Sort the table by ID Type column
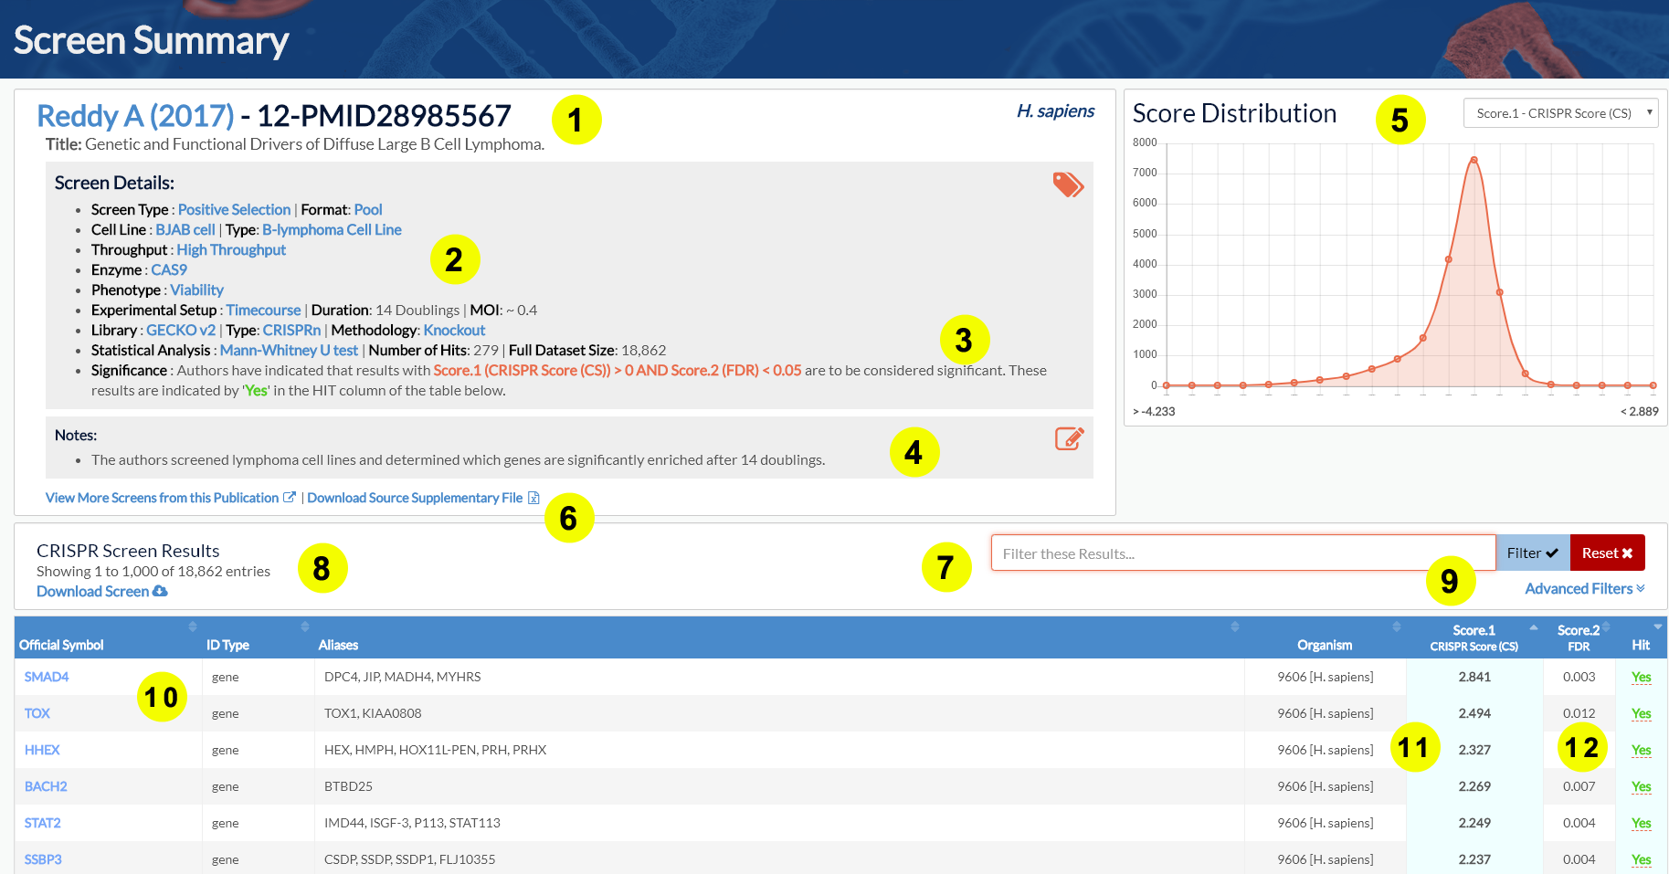 tap(304, 627)
